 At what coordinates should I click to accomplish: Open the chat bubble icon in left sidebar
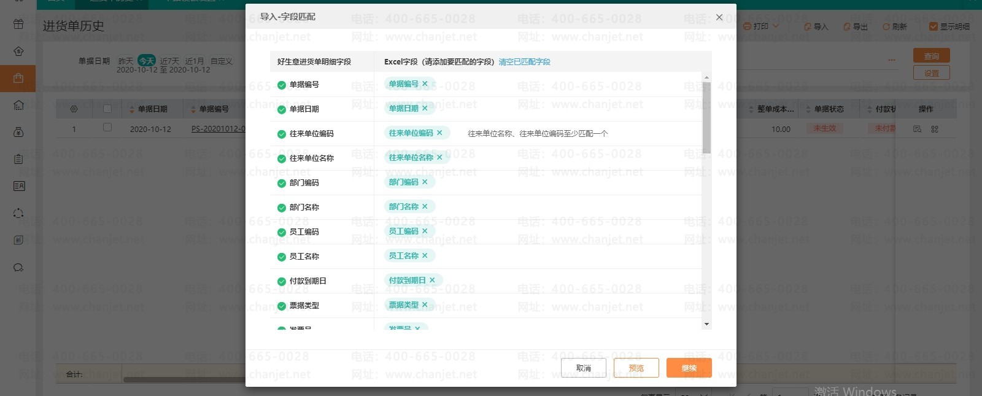click(18, 267)
